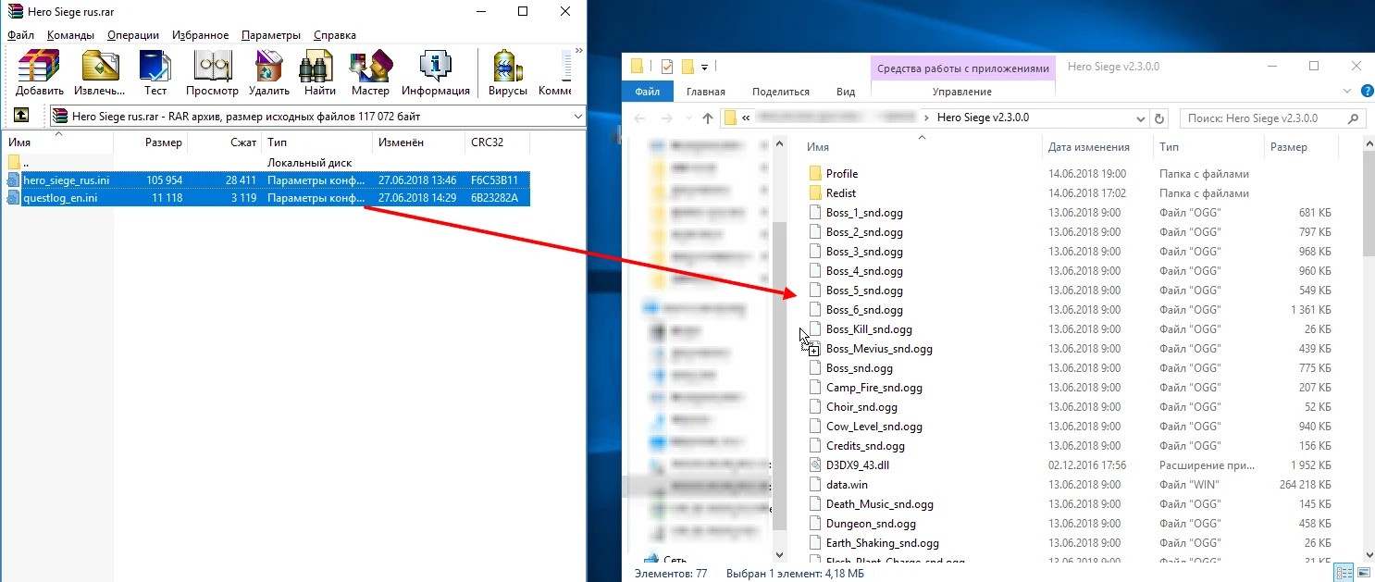Click Explorer help question mark icon
The width and height of the screenshot is (1375, 582).
tap(1367, 92)
